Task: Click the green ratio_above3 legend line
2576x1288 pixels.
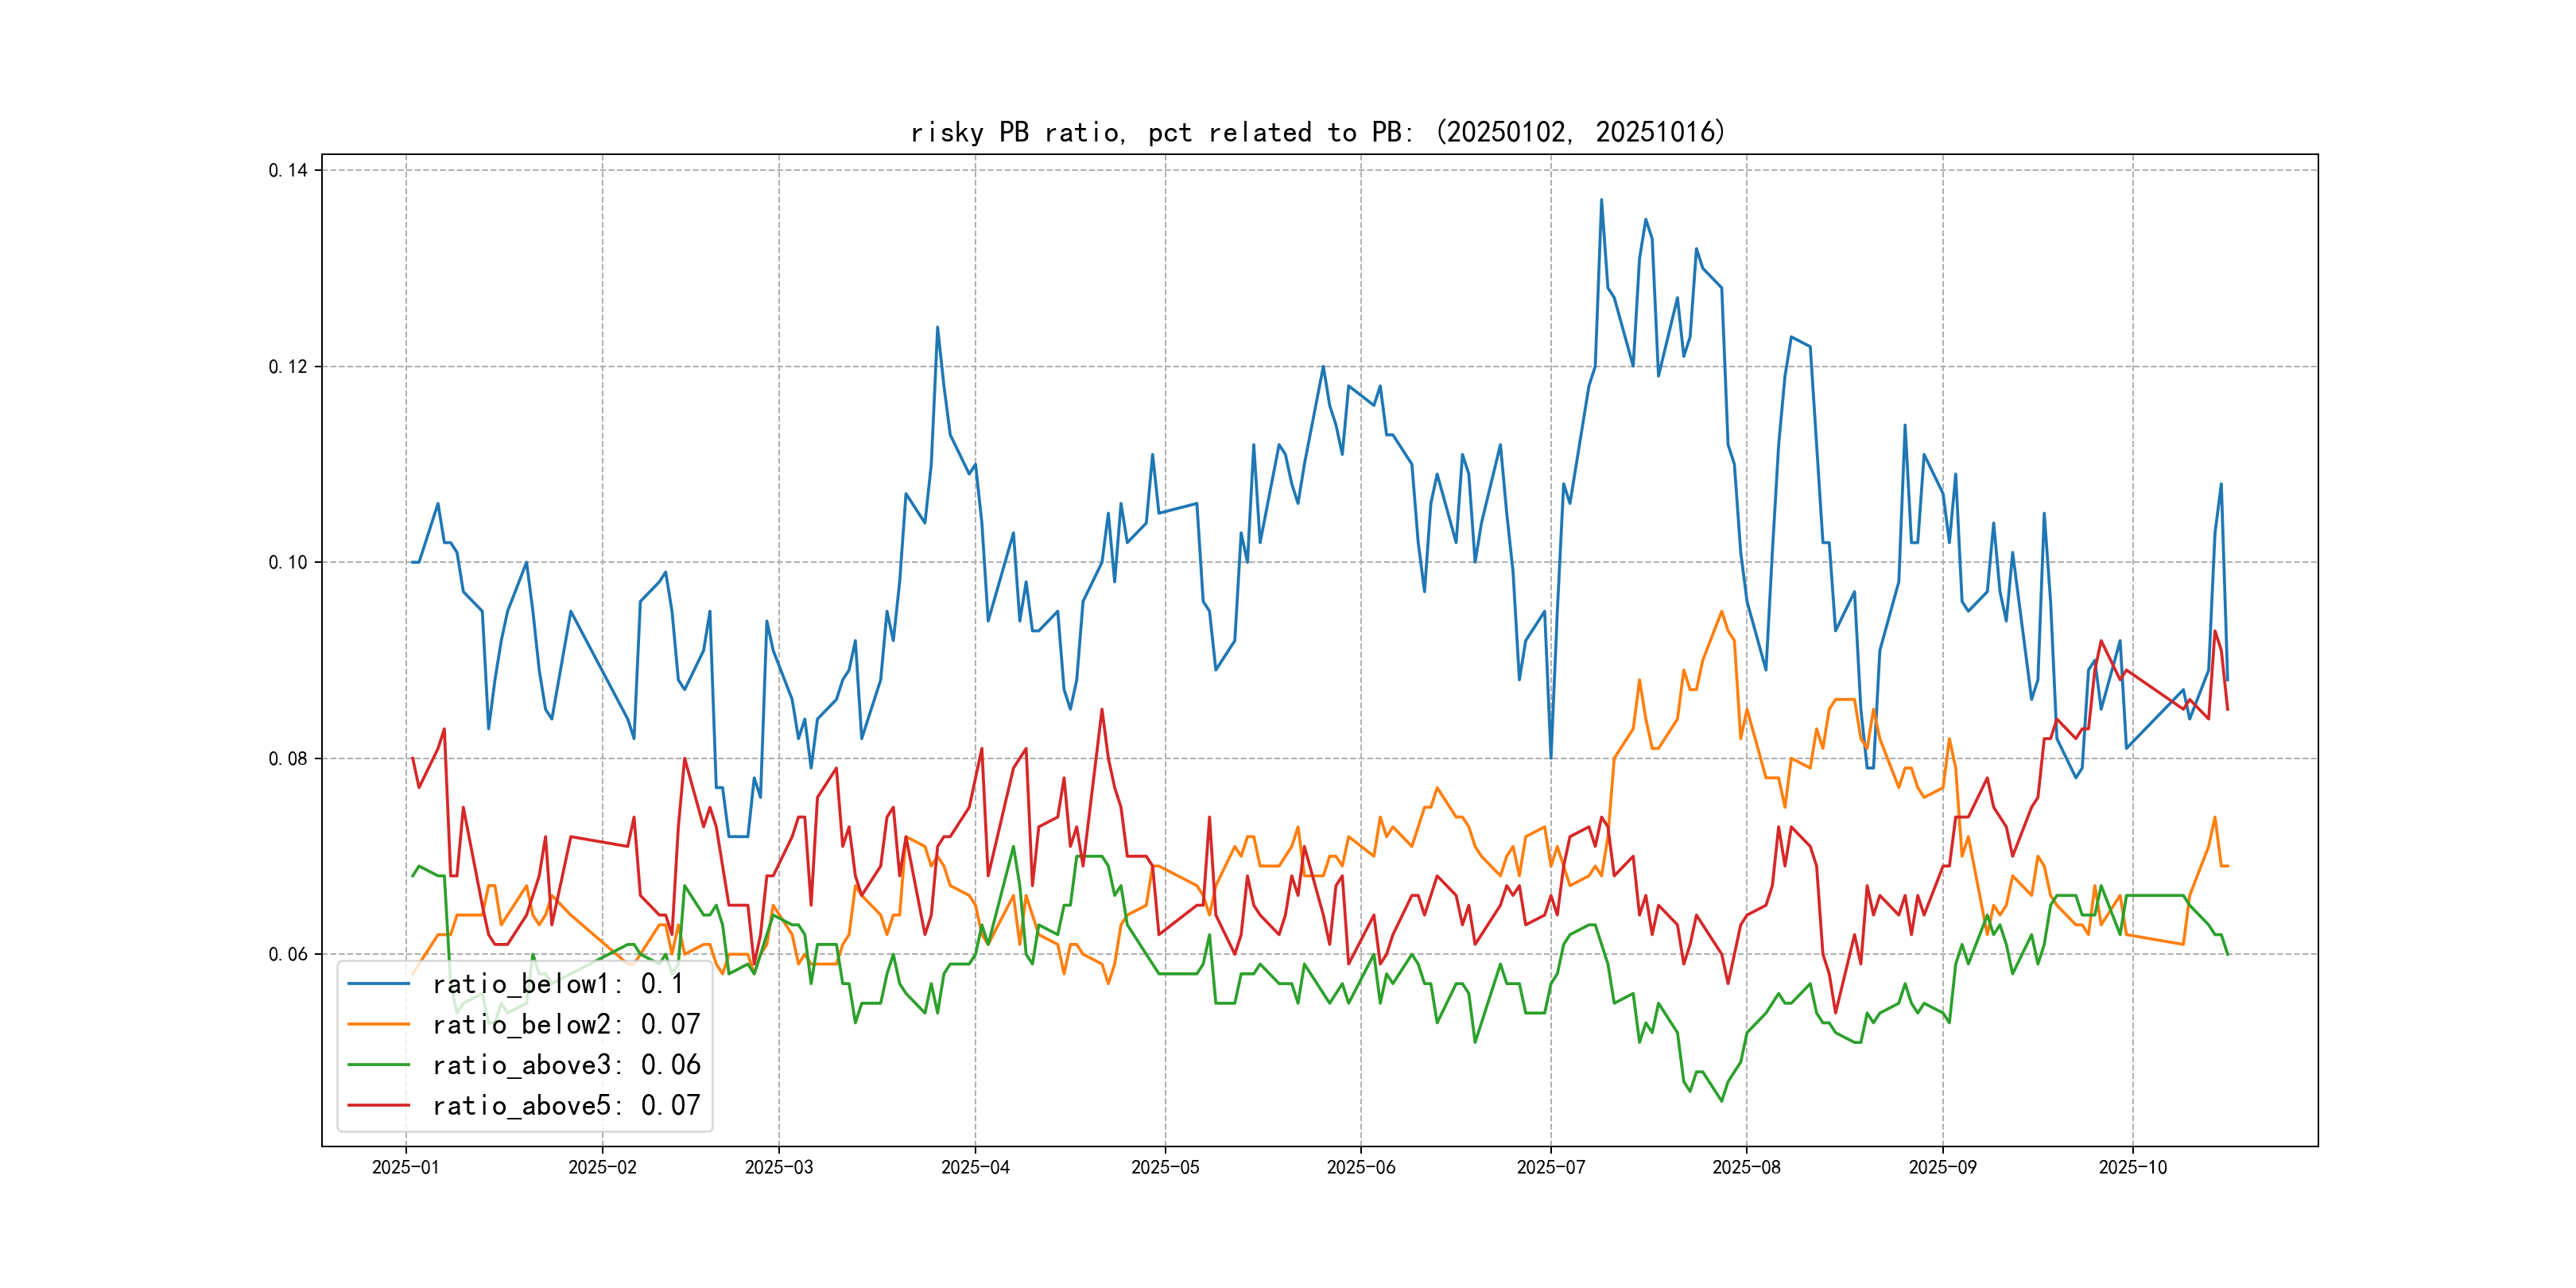Action: click(378, 1065)
